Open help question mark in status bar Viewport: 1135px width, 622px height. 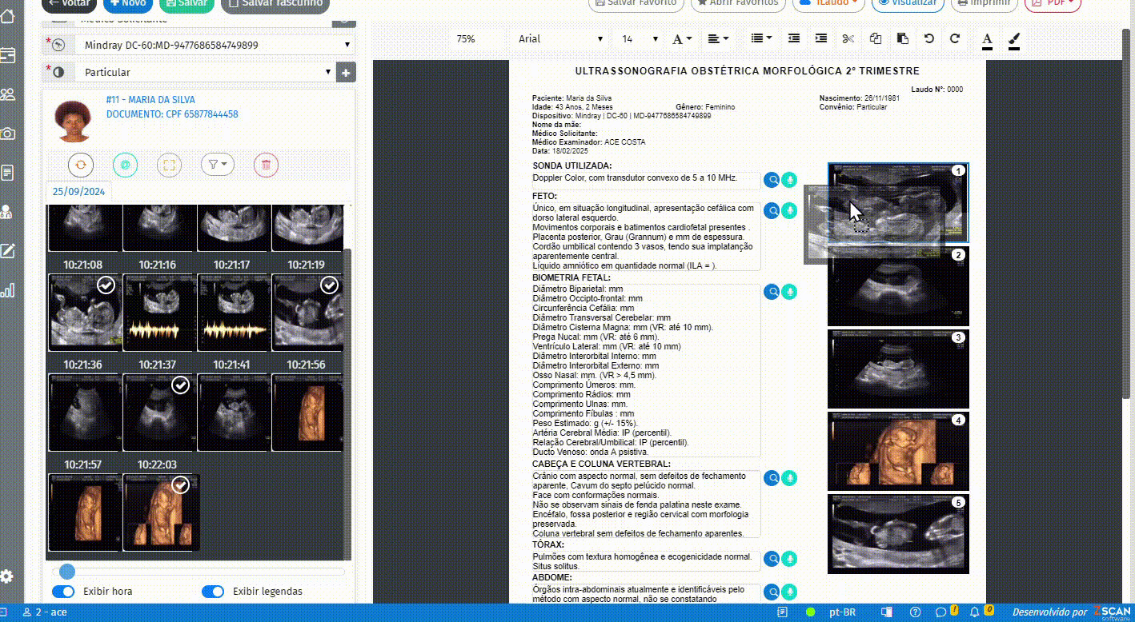coord(916,612)
